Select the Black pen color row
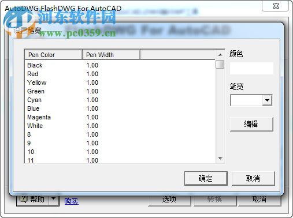 coord(120,65)
